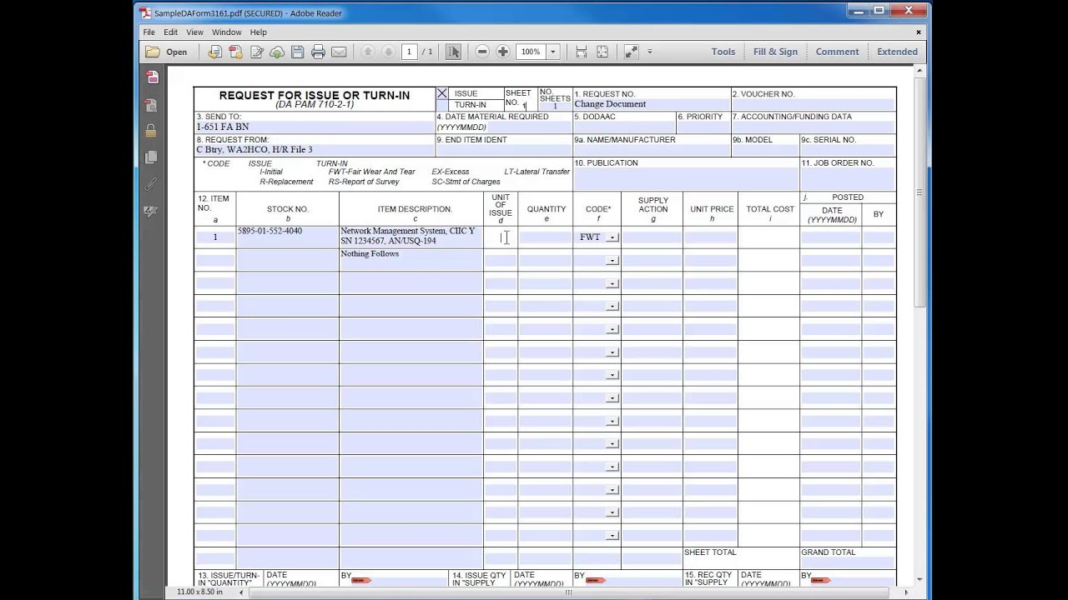Image resolution: width=1068 pixels, height=600 pixels.
Task: Switch to Read Mode via the arrows icon
Action: click(632, 52)
